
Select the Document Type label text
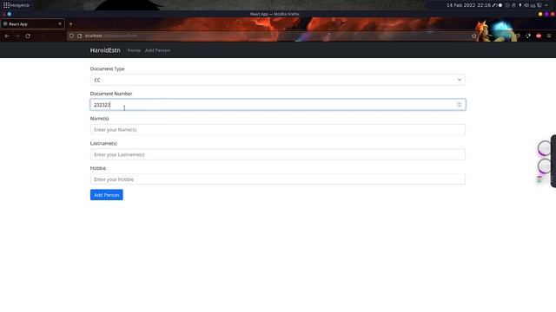(107, 68)
